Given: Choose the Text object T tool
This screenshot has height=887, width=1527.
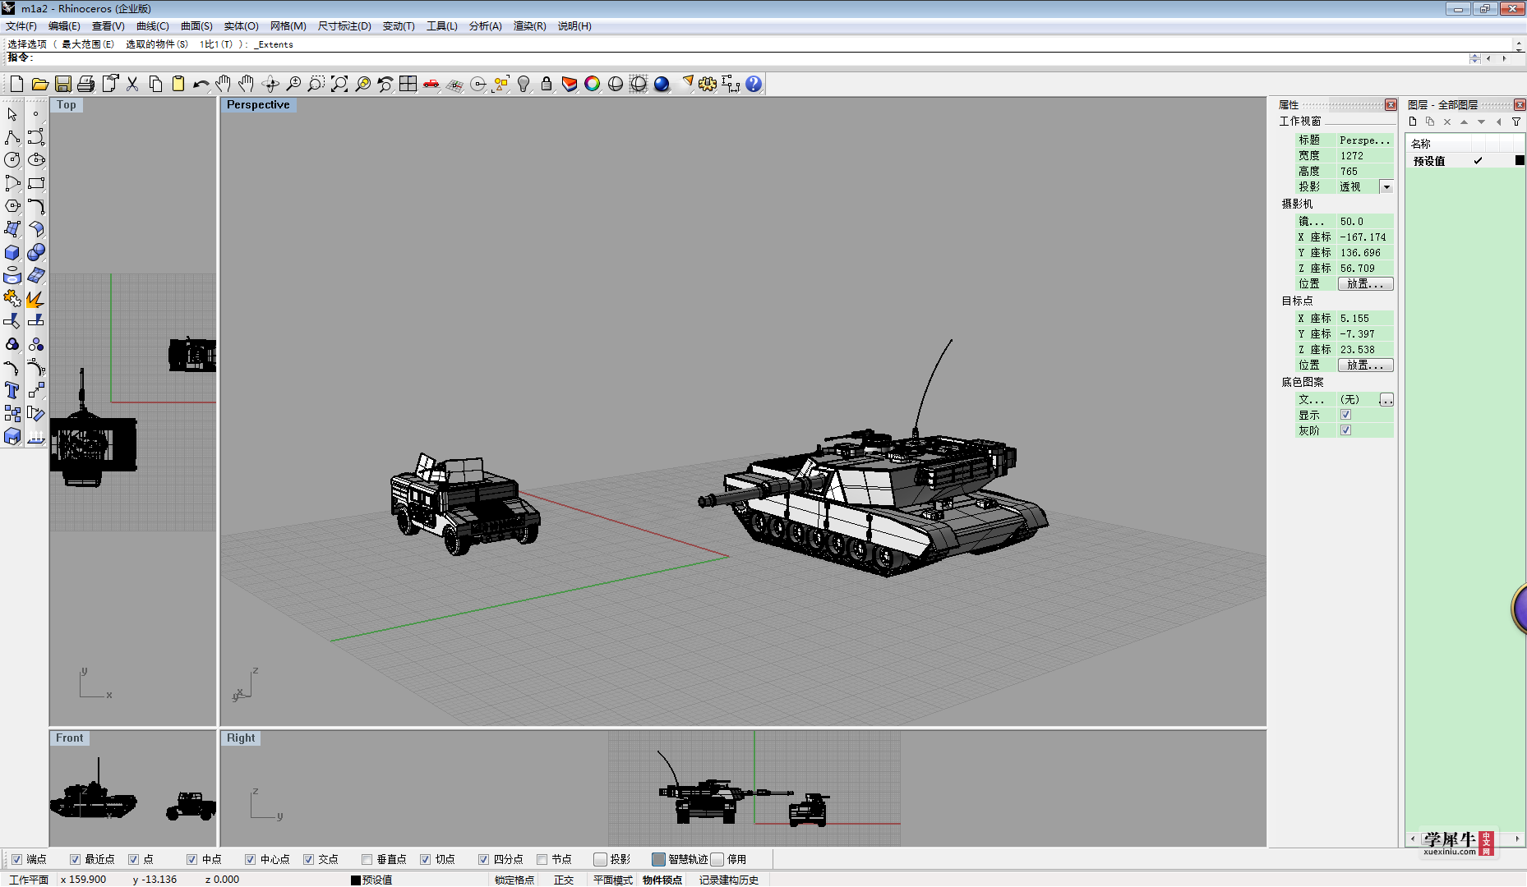Looking at the screenshot, I should [x=12, y=390].
